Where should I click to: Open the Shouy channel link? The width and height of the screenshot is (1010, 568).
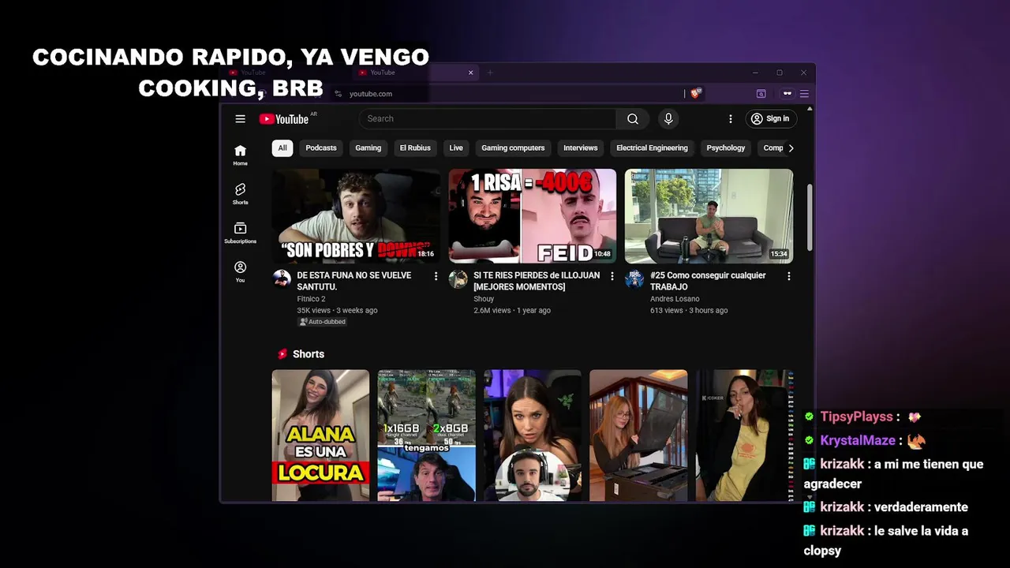484,299
